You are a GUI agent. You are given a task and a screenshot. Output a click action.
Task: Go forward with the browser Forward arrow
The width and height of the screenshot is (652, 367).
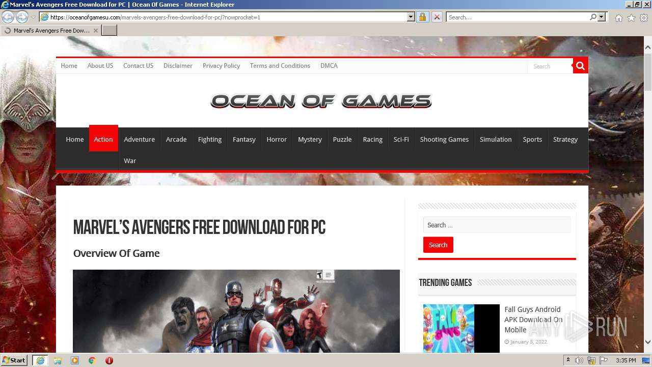pyautogui.click(x=22, y=17)
